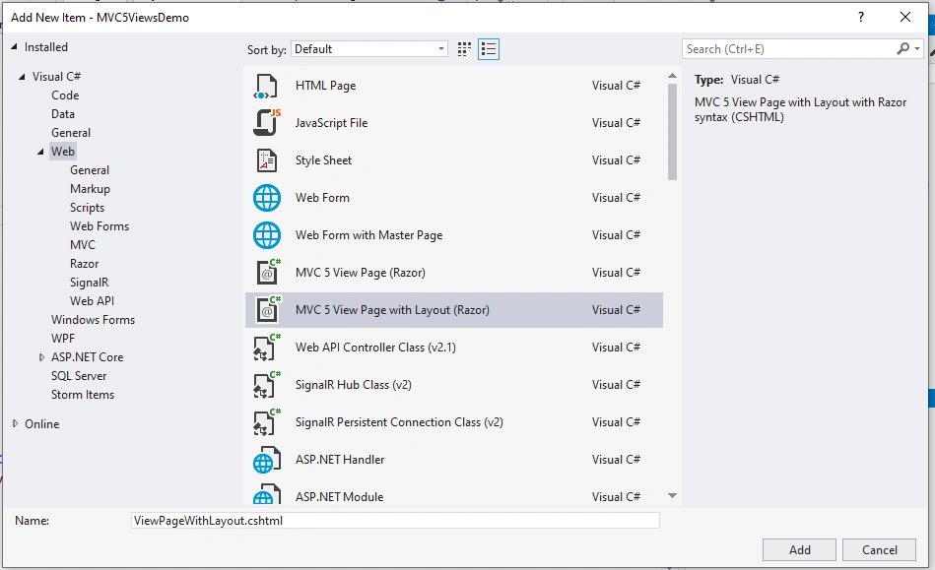
Task: Click the MVC 5 View Page (Razor) icon
Action: (x=268, y=272)
